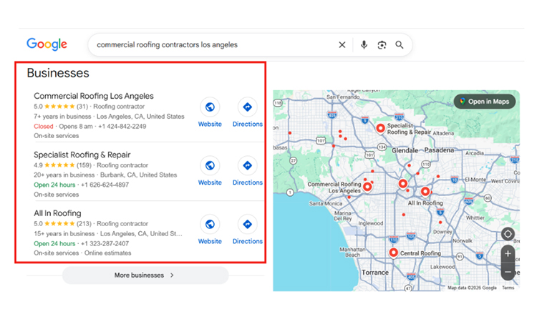This screenshot has height=322, width=537.
Task: Start voice search with the microphone icon
Action: click(364, 45)
